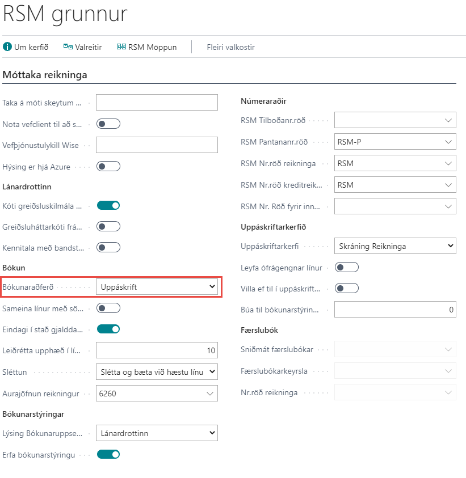The width and height of the screenshot is (466, 478).
Task: Click the RSM Möppun icon
Action: point(121,47)
